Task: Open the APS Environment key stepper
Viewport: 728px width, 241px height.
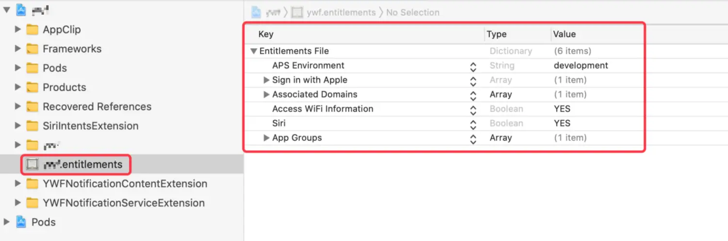Action: coord(473,66)
